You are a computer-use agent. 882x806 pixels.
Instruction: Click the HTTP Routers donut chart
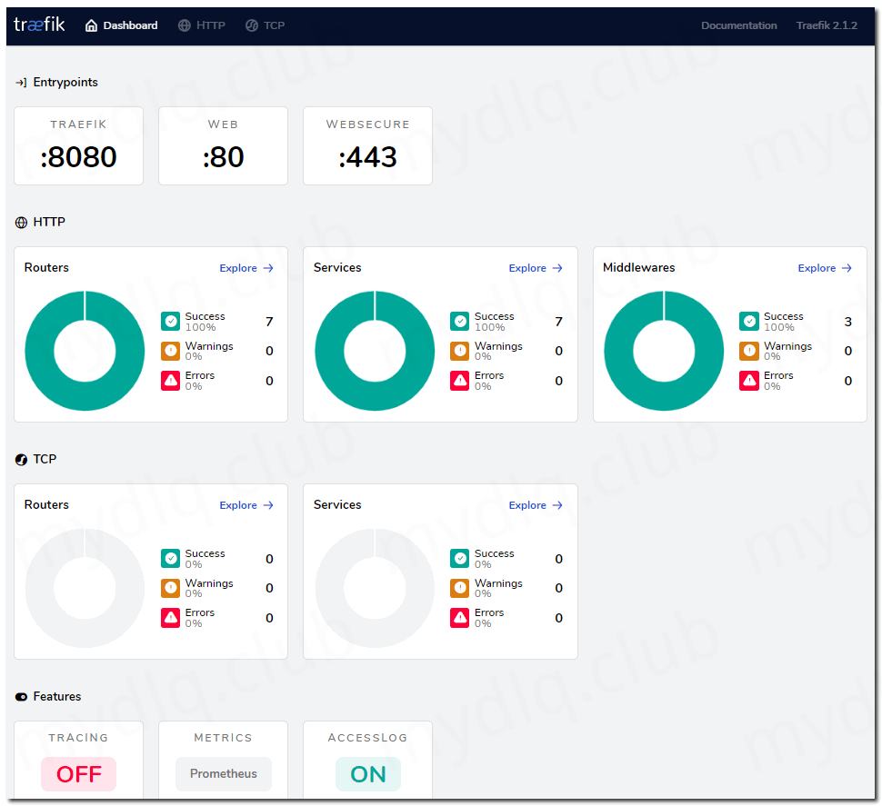(x=85, y=351)
